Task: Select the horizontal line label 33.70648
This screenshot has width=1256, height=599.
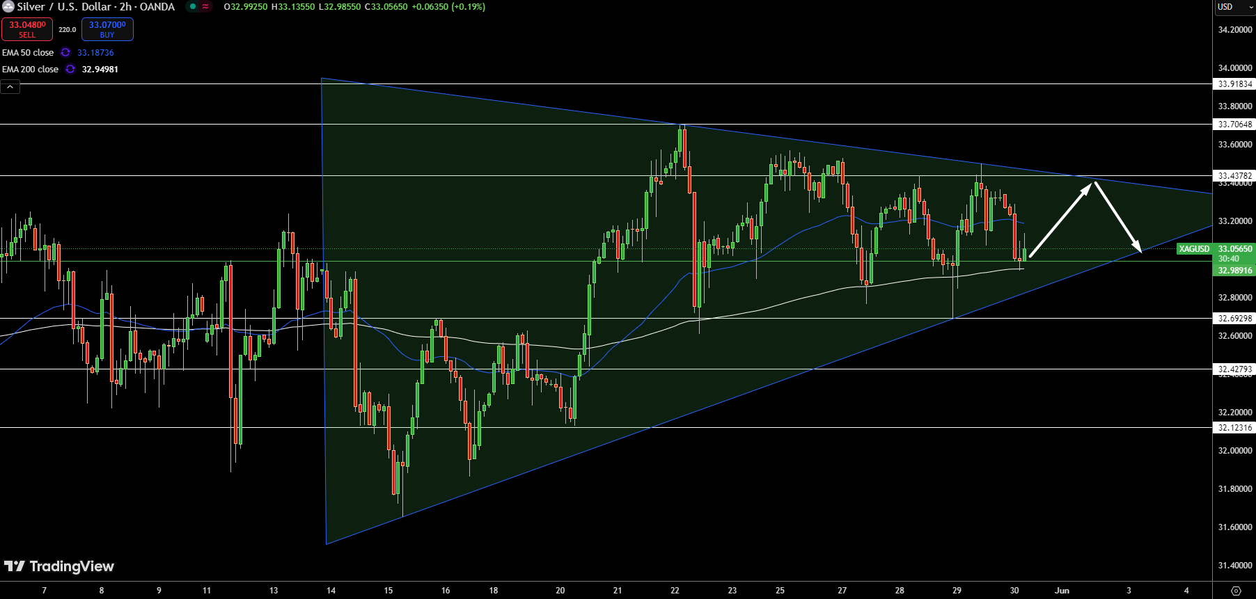Action: (1234, 125)
